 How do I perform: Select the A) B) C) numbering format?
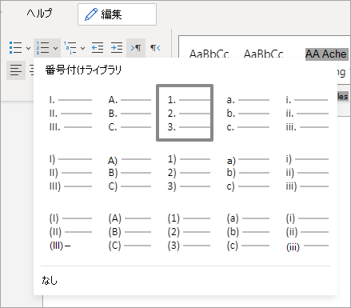[130, 173]
